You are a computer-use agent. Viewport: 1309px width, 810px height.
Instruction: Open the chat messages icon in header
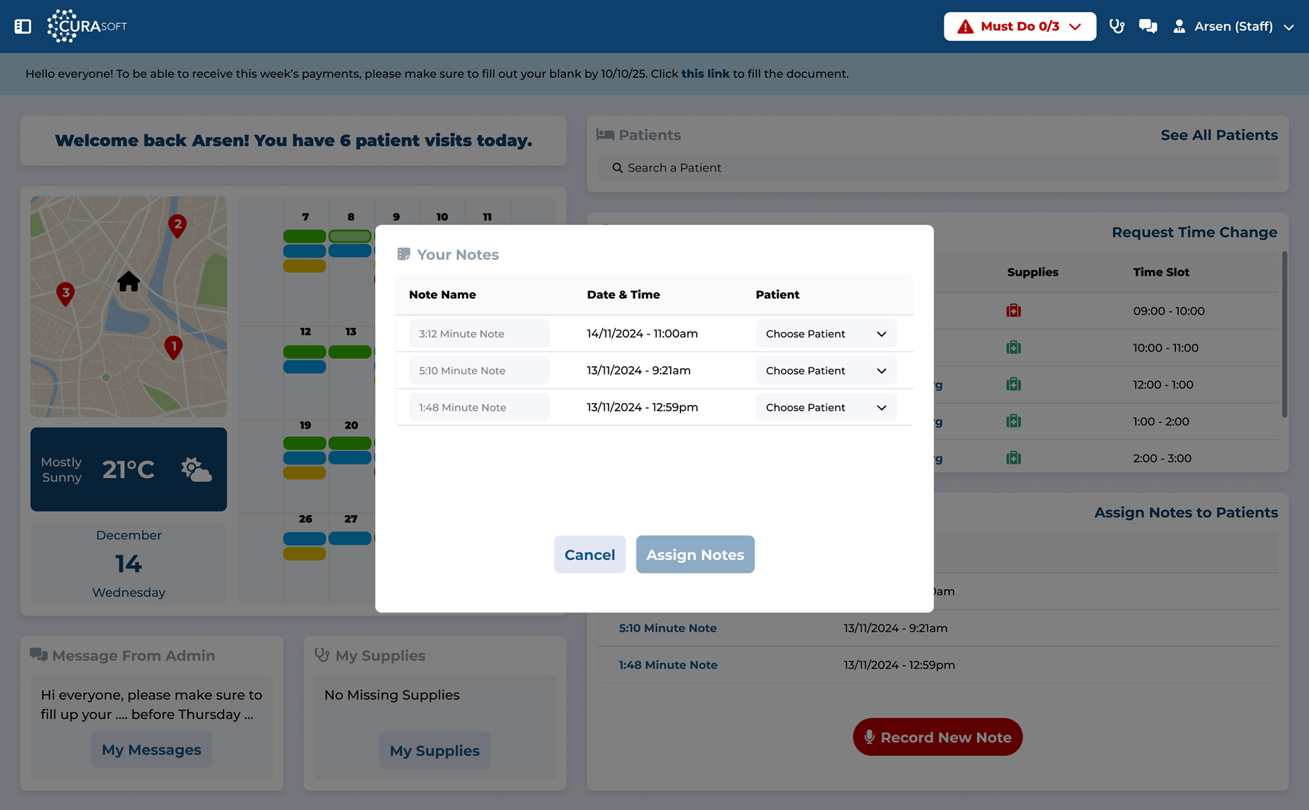pos(1147,27)
